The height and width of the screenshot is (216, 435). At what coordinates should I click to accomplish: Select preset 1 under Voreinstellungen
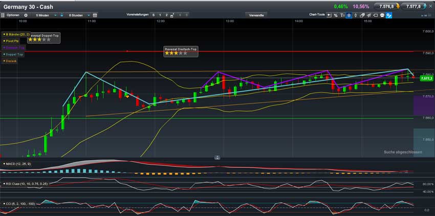[x=160, y=15]
